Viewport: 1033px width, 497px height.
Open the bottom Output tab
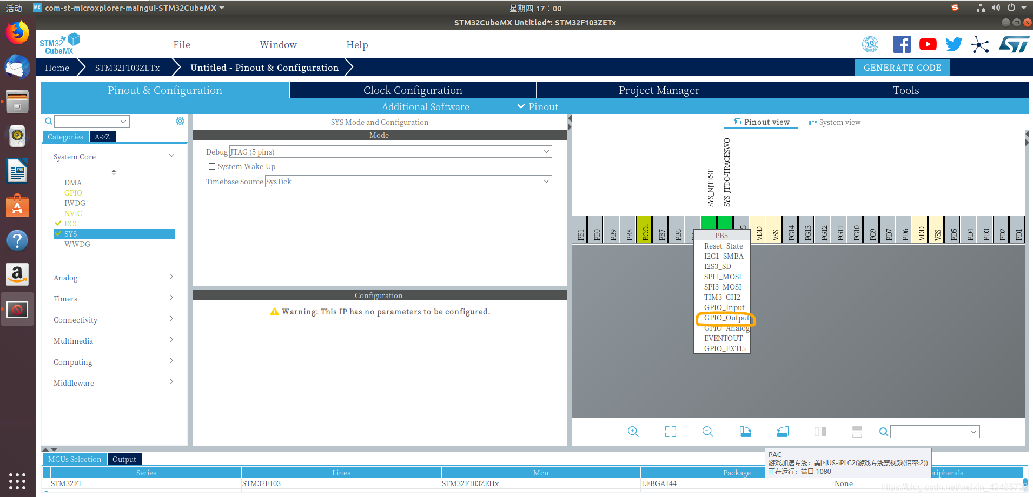(x=124, y=459)
